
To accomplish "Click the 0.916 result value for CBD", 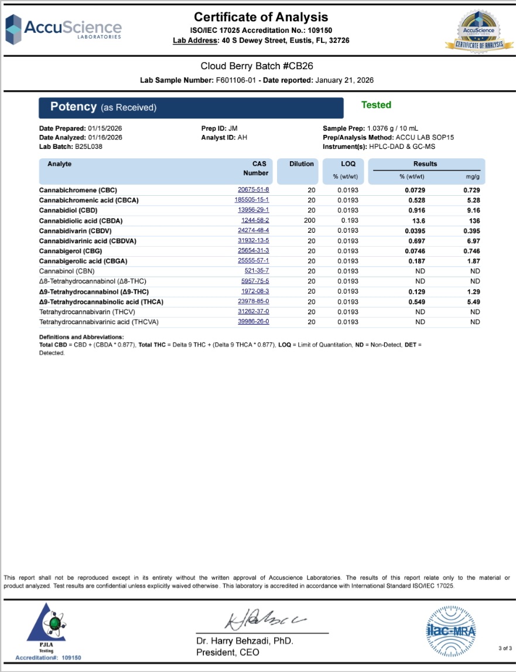I will coord(416,211).
